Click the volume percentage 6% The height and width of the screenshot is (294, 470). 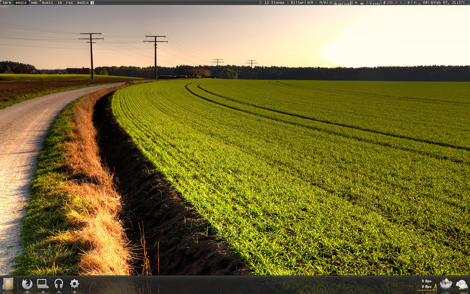426,3
